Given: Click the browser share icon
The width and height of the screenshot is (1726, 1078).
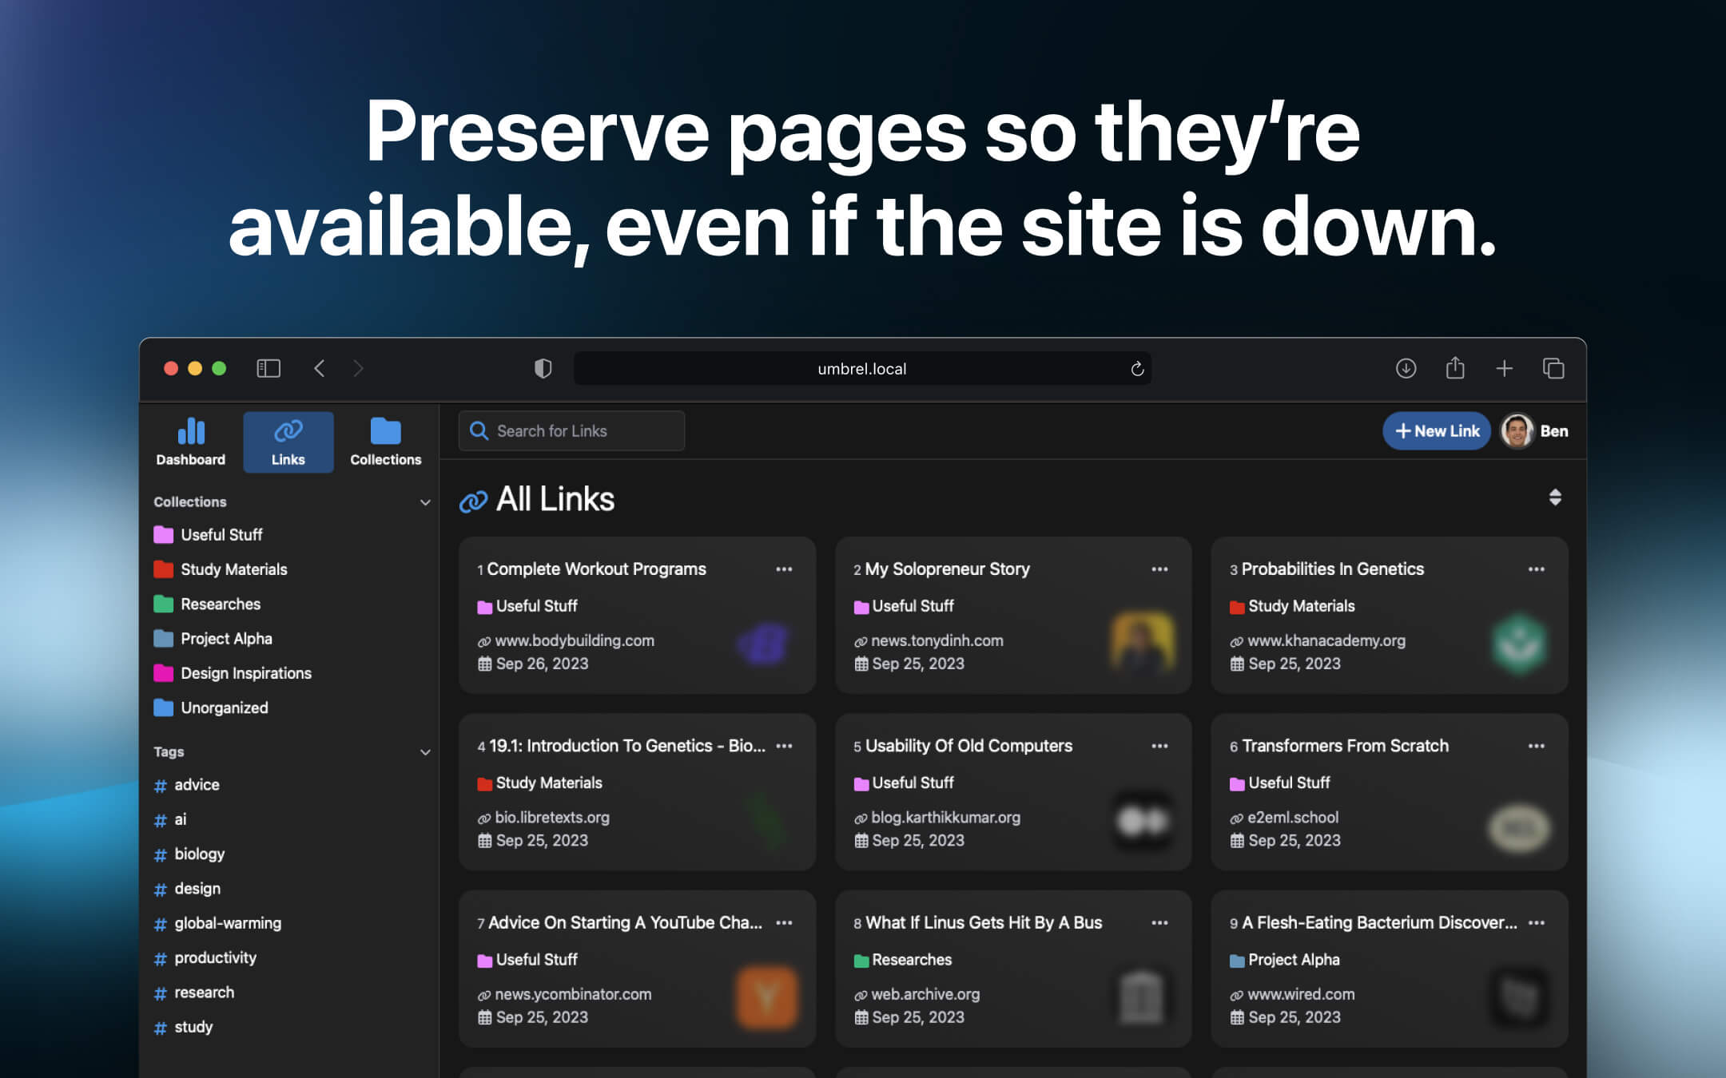Looking at the screenshot, I should point(1455,368).
